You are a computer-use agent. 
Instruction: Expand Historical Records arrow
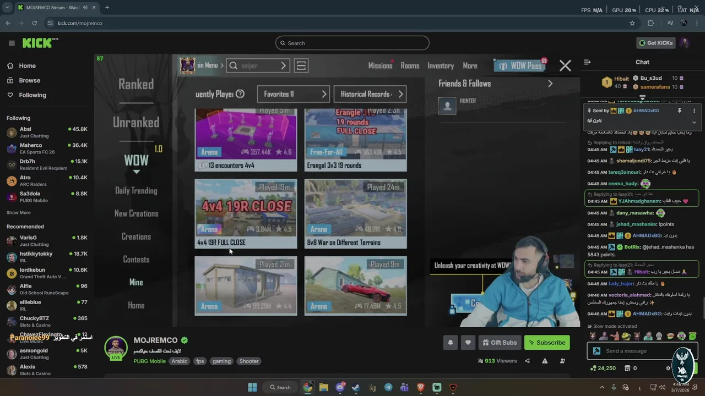[400, 94]
